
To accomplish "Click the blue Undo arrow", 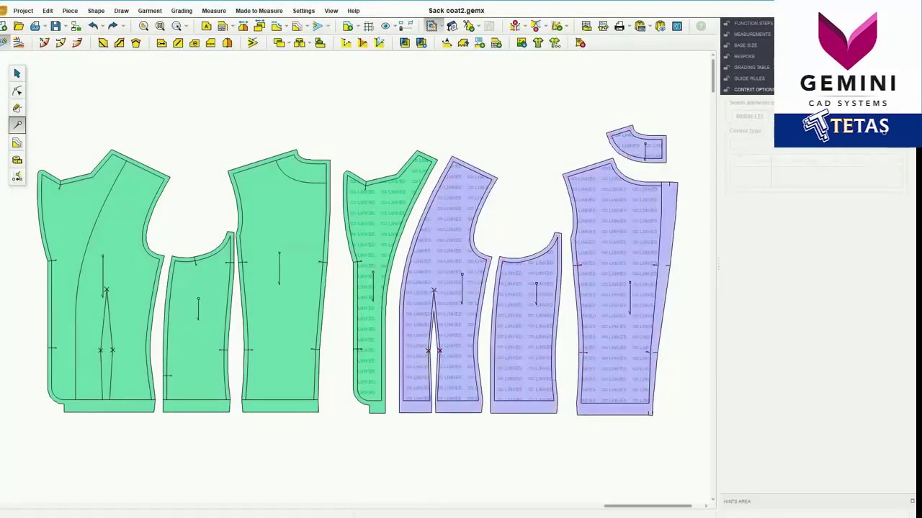I will (93, 26).
